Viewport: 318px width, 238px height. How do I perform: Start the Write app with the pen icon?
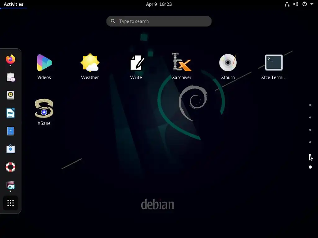click(x=136, y=67)
